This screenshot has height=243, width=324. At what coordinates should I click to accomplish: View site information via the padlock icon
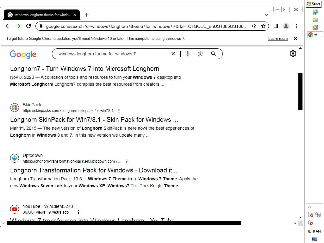click(x=41, y=26)
